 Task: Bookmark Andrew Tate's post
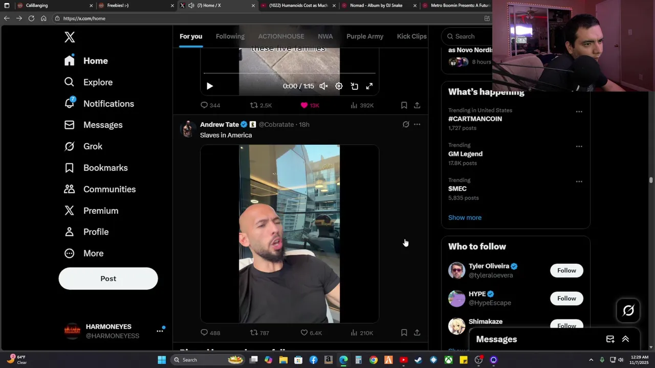404,333
